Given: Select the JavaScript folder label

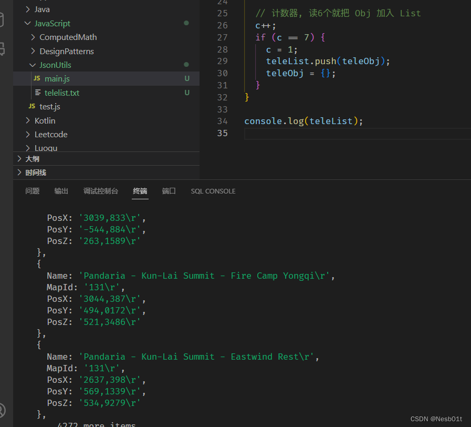Looking at the screenshot, I should pyautogui.click(x=53, y=24).
